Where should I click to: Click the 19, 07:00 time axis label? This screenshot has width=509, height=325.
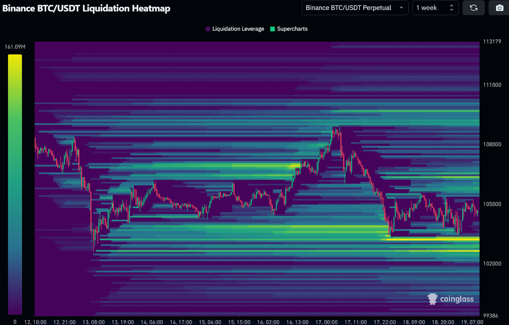tap(472, 322)
